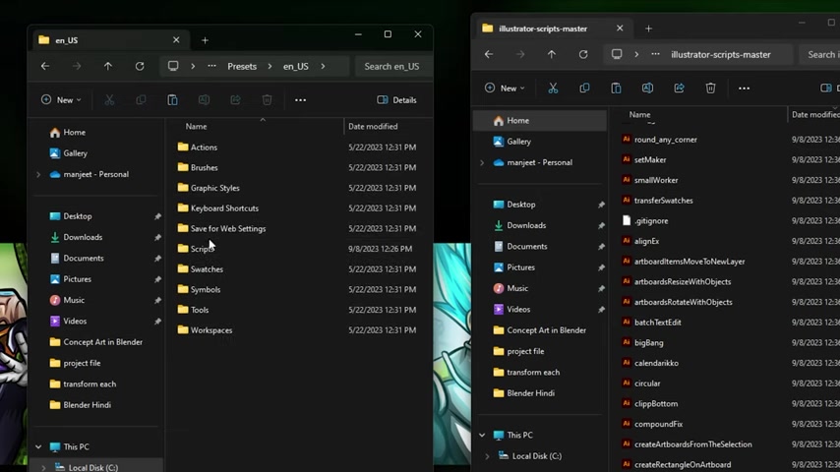The width and height of the screenshot is (840, 472).
Task: Refresh the en_US window
Action: coord(140,67)
